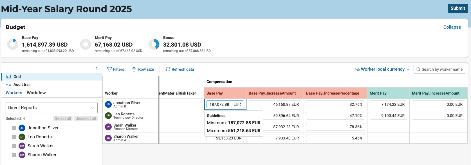471x165 pixels.
Task: Click the Unselect all button
Action: pyautogui.click(x=86, y=118)
